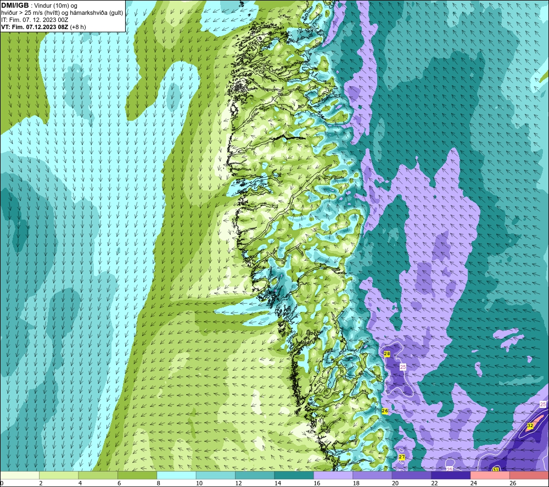This screenshot has height=487, width=549.
Task: Select the 20–22 m/s violet legend swatch
Action: [x=412, y=475]
